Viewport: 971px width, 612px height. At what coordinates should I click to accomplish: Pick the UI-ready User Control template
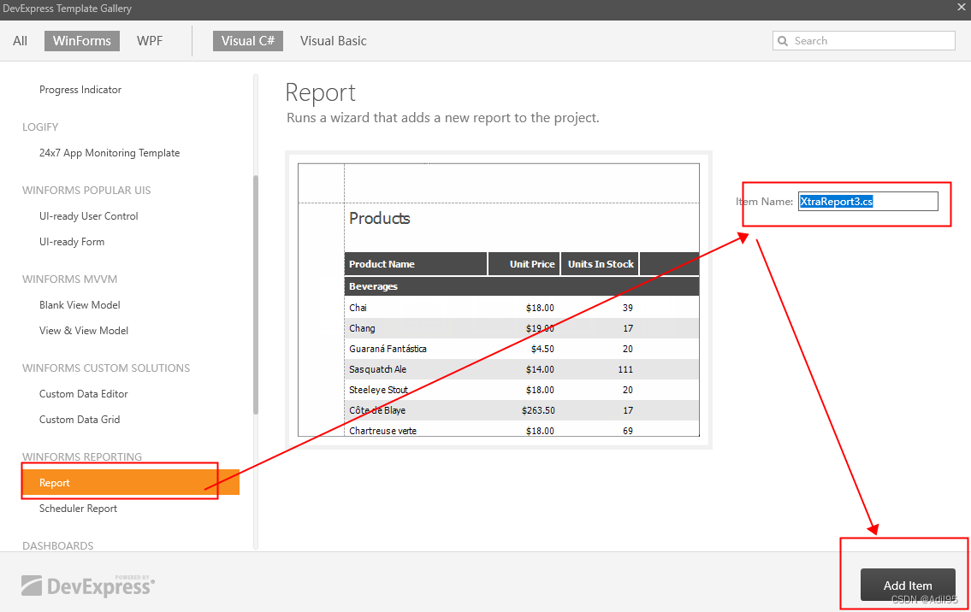89,216
